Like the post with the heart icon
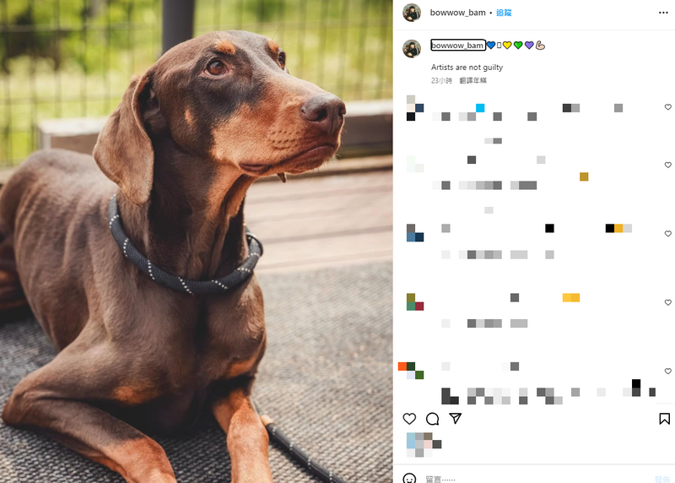 [409, 418]
